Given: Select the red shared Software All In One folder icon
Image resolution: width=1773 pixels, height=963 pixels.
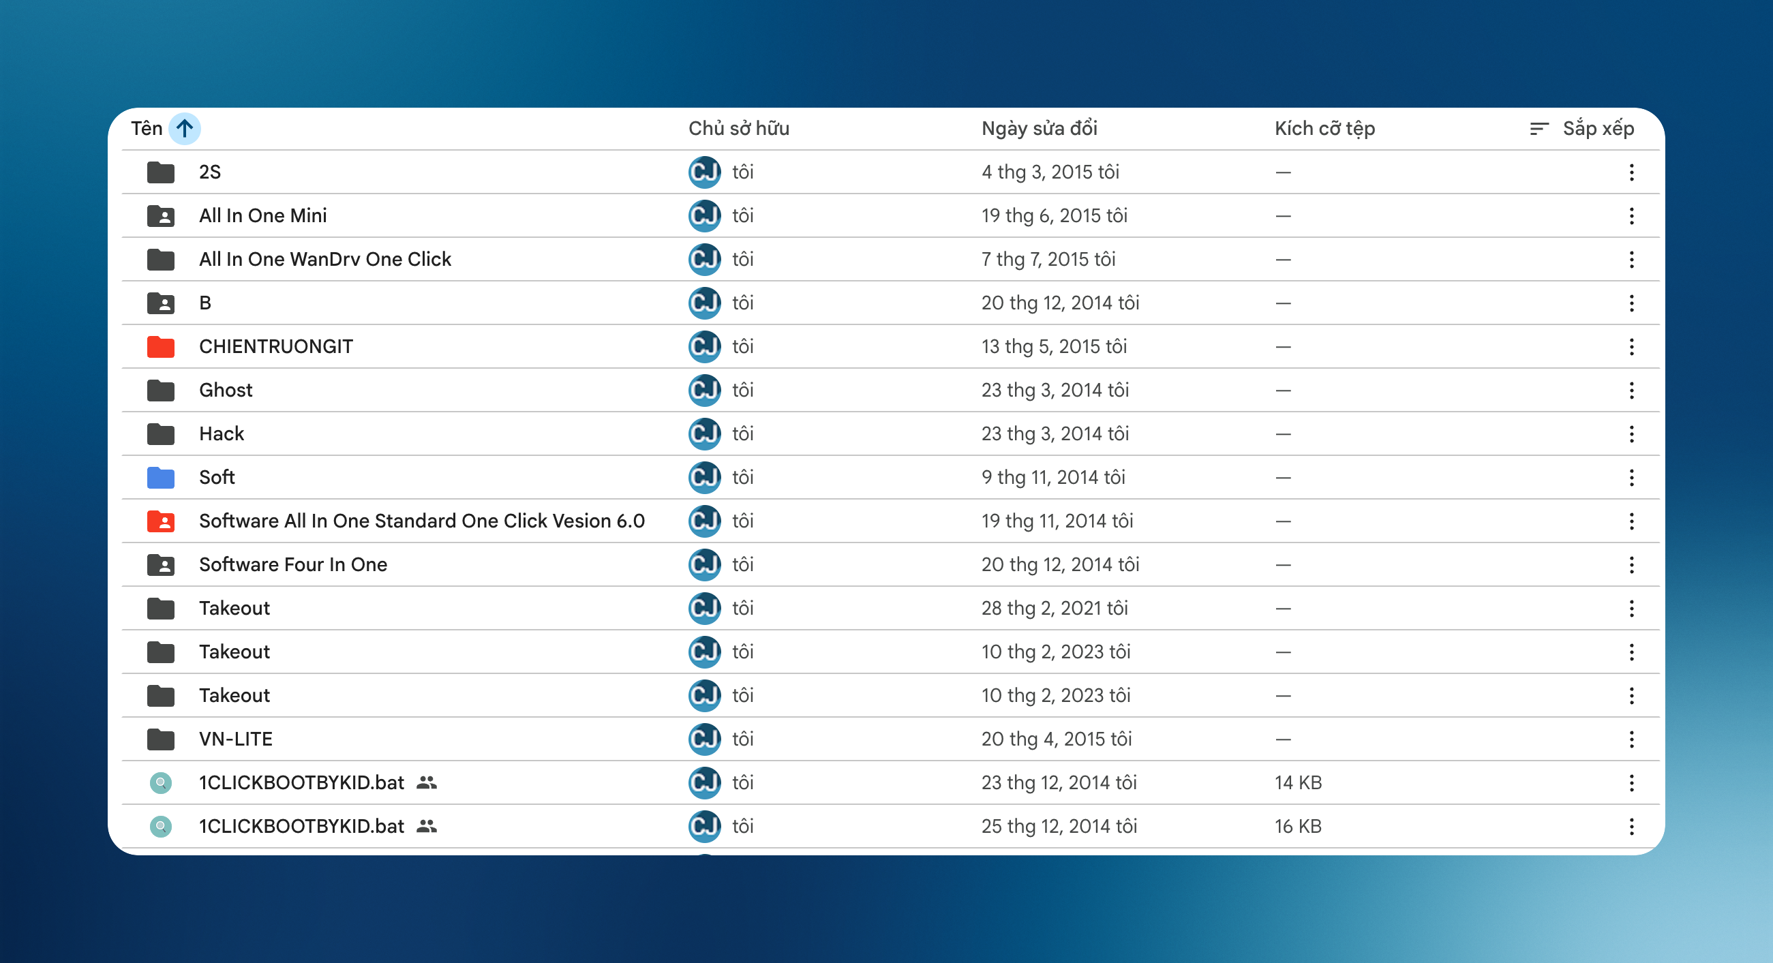Looking at the screenshot, I should [160, 521].
